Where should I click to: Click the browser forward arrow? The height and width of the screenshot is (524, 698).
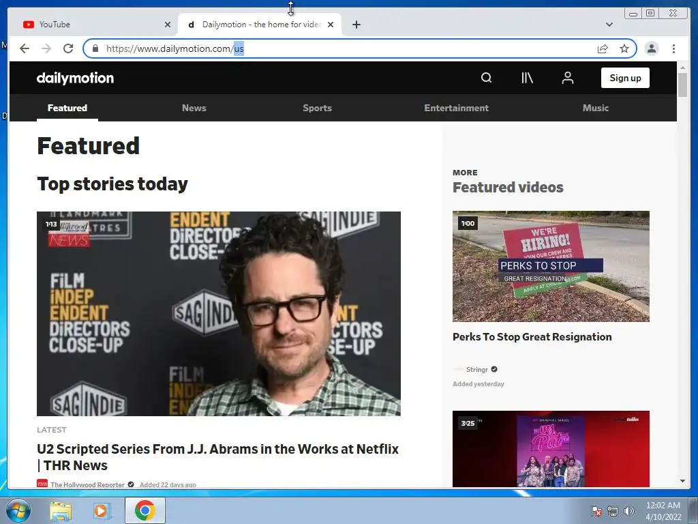46,48
